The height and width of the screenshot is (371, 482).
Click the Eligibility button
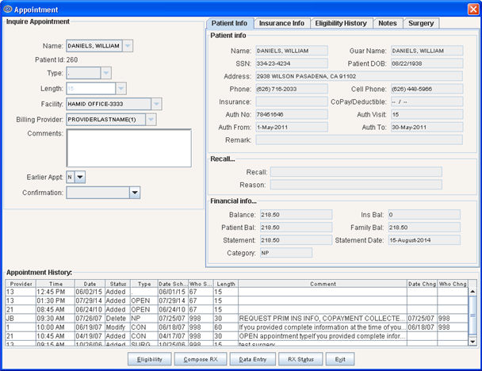tap(150, 359)
